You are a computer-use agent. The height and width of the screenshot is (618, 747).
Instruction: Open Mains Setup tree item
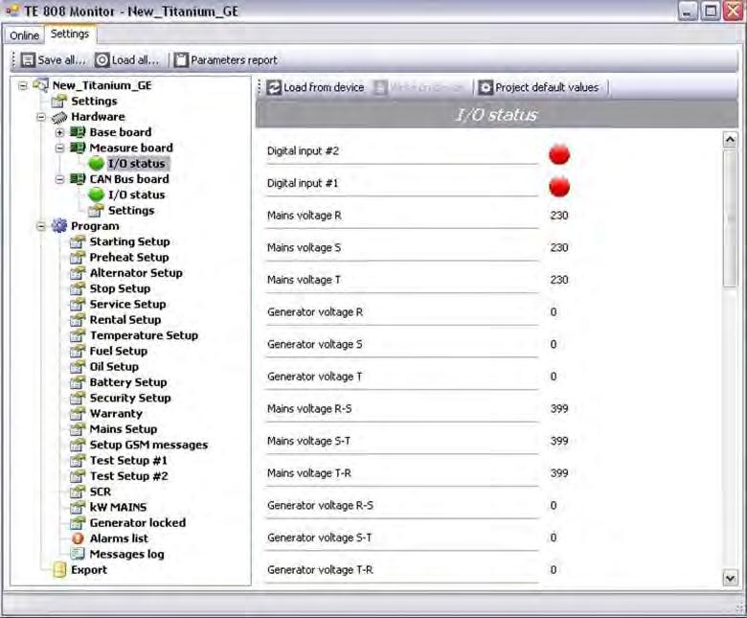tap(124, 429)
